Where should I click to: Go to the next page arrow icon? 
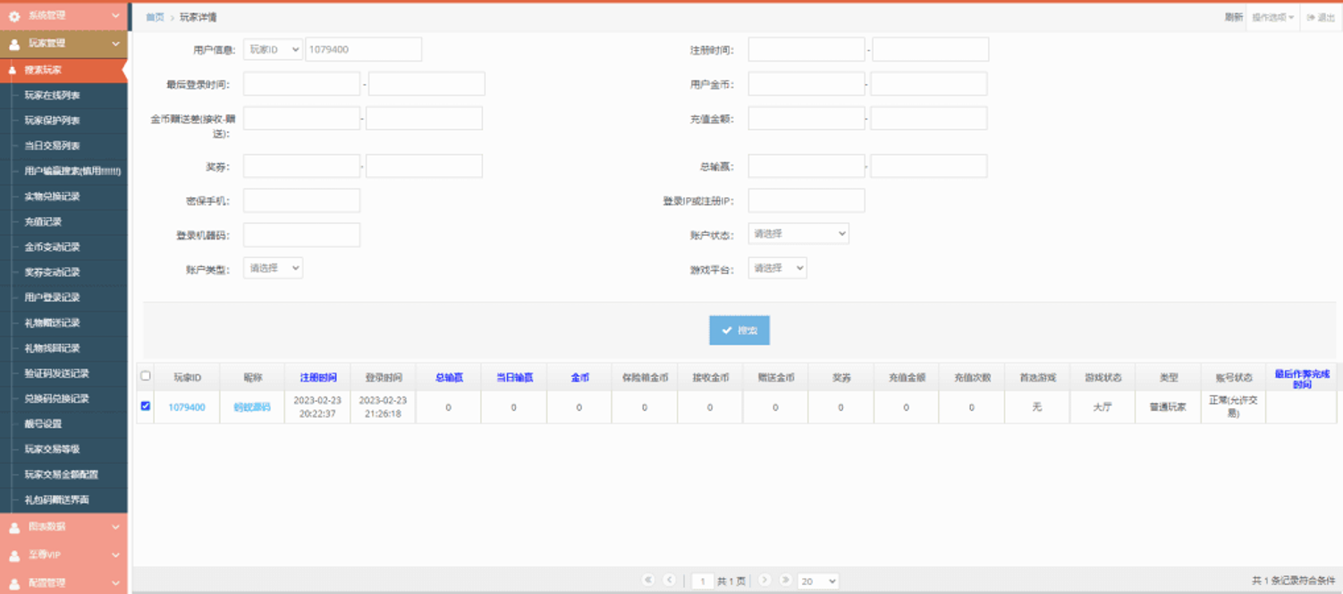(764, 581)
